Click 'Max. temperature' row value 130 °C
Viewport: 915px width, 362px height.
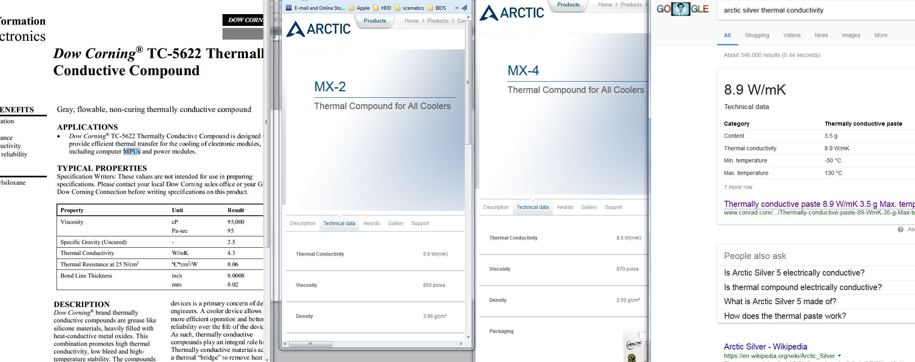coord(833,173)
